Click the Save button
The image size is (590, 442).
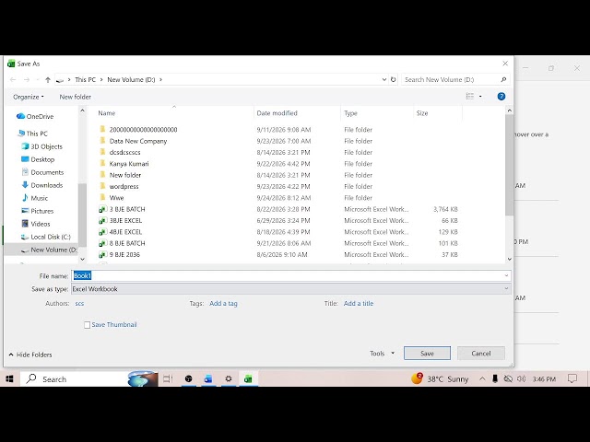coord(427,354)
